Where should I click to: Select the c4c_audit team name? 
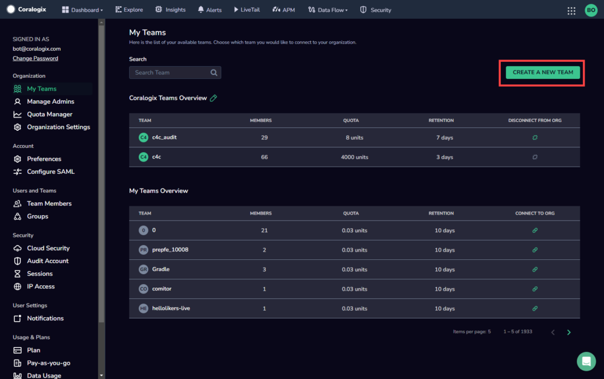pos(165,137)
